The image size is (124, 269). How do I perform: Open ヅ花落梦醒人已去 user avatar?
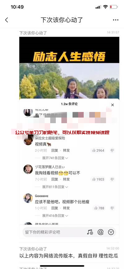28,169
